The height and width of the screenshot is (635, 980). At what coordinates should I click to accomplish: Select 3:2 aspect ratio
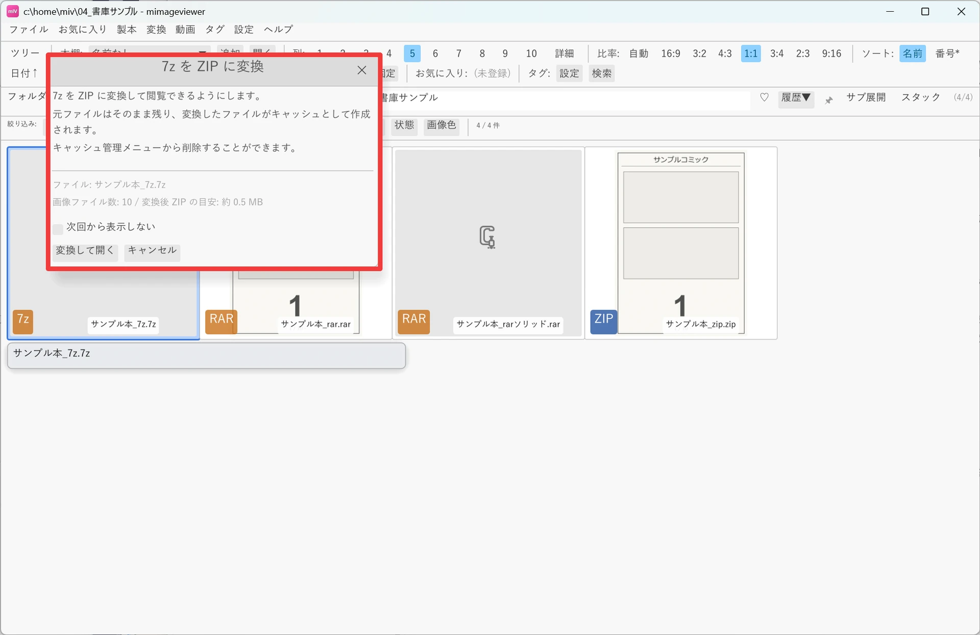click(x=699, y=54)
